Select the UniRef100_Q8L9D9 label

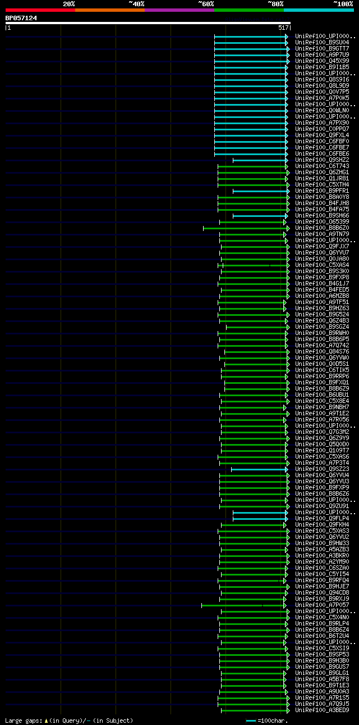pos(322,86)
